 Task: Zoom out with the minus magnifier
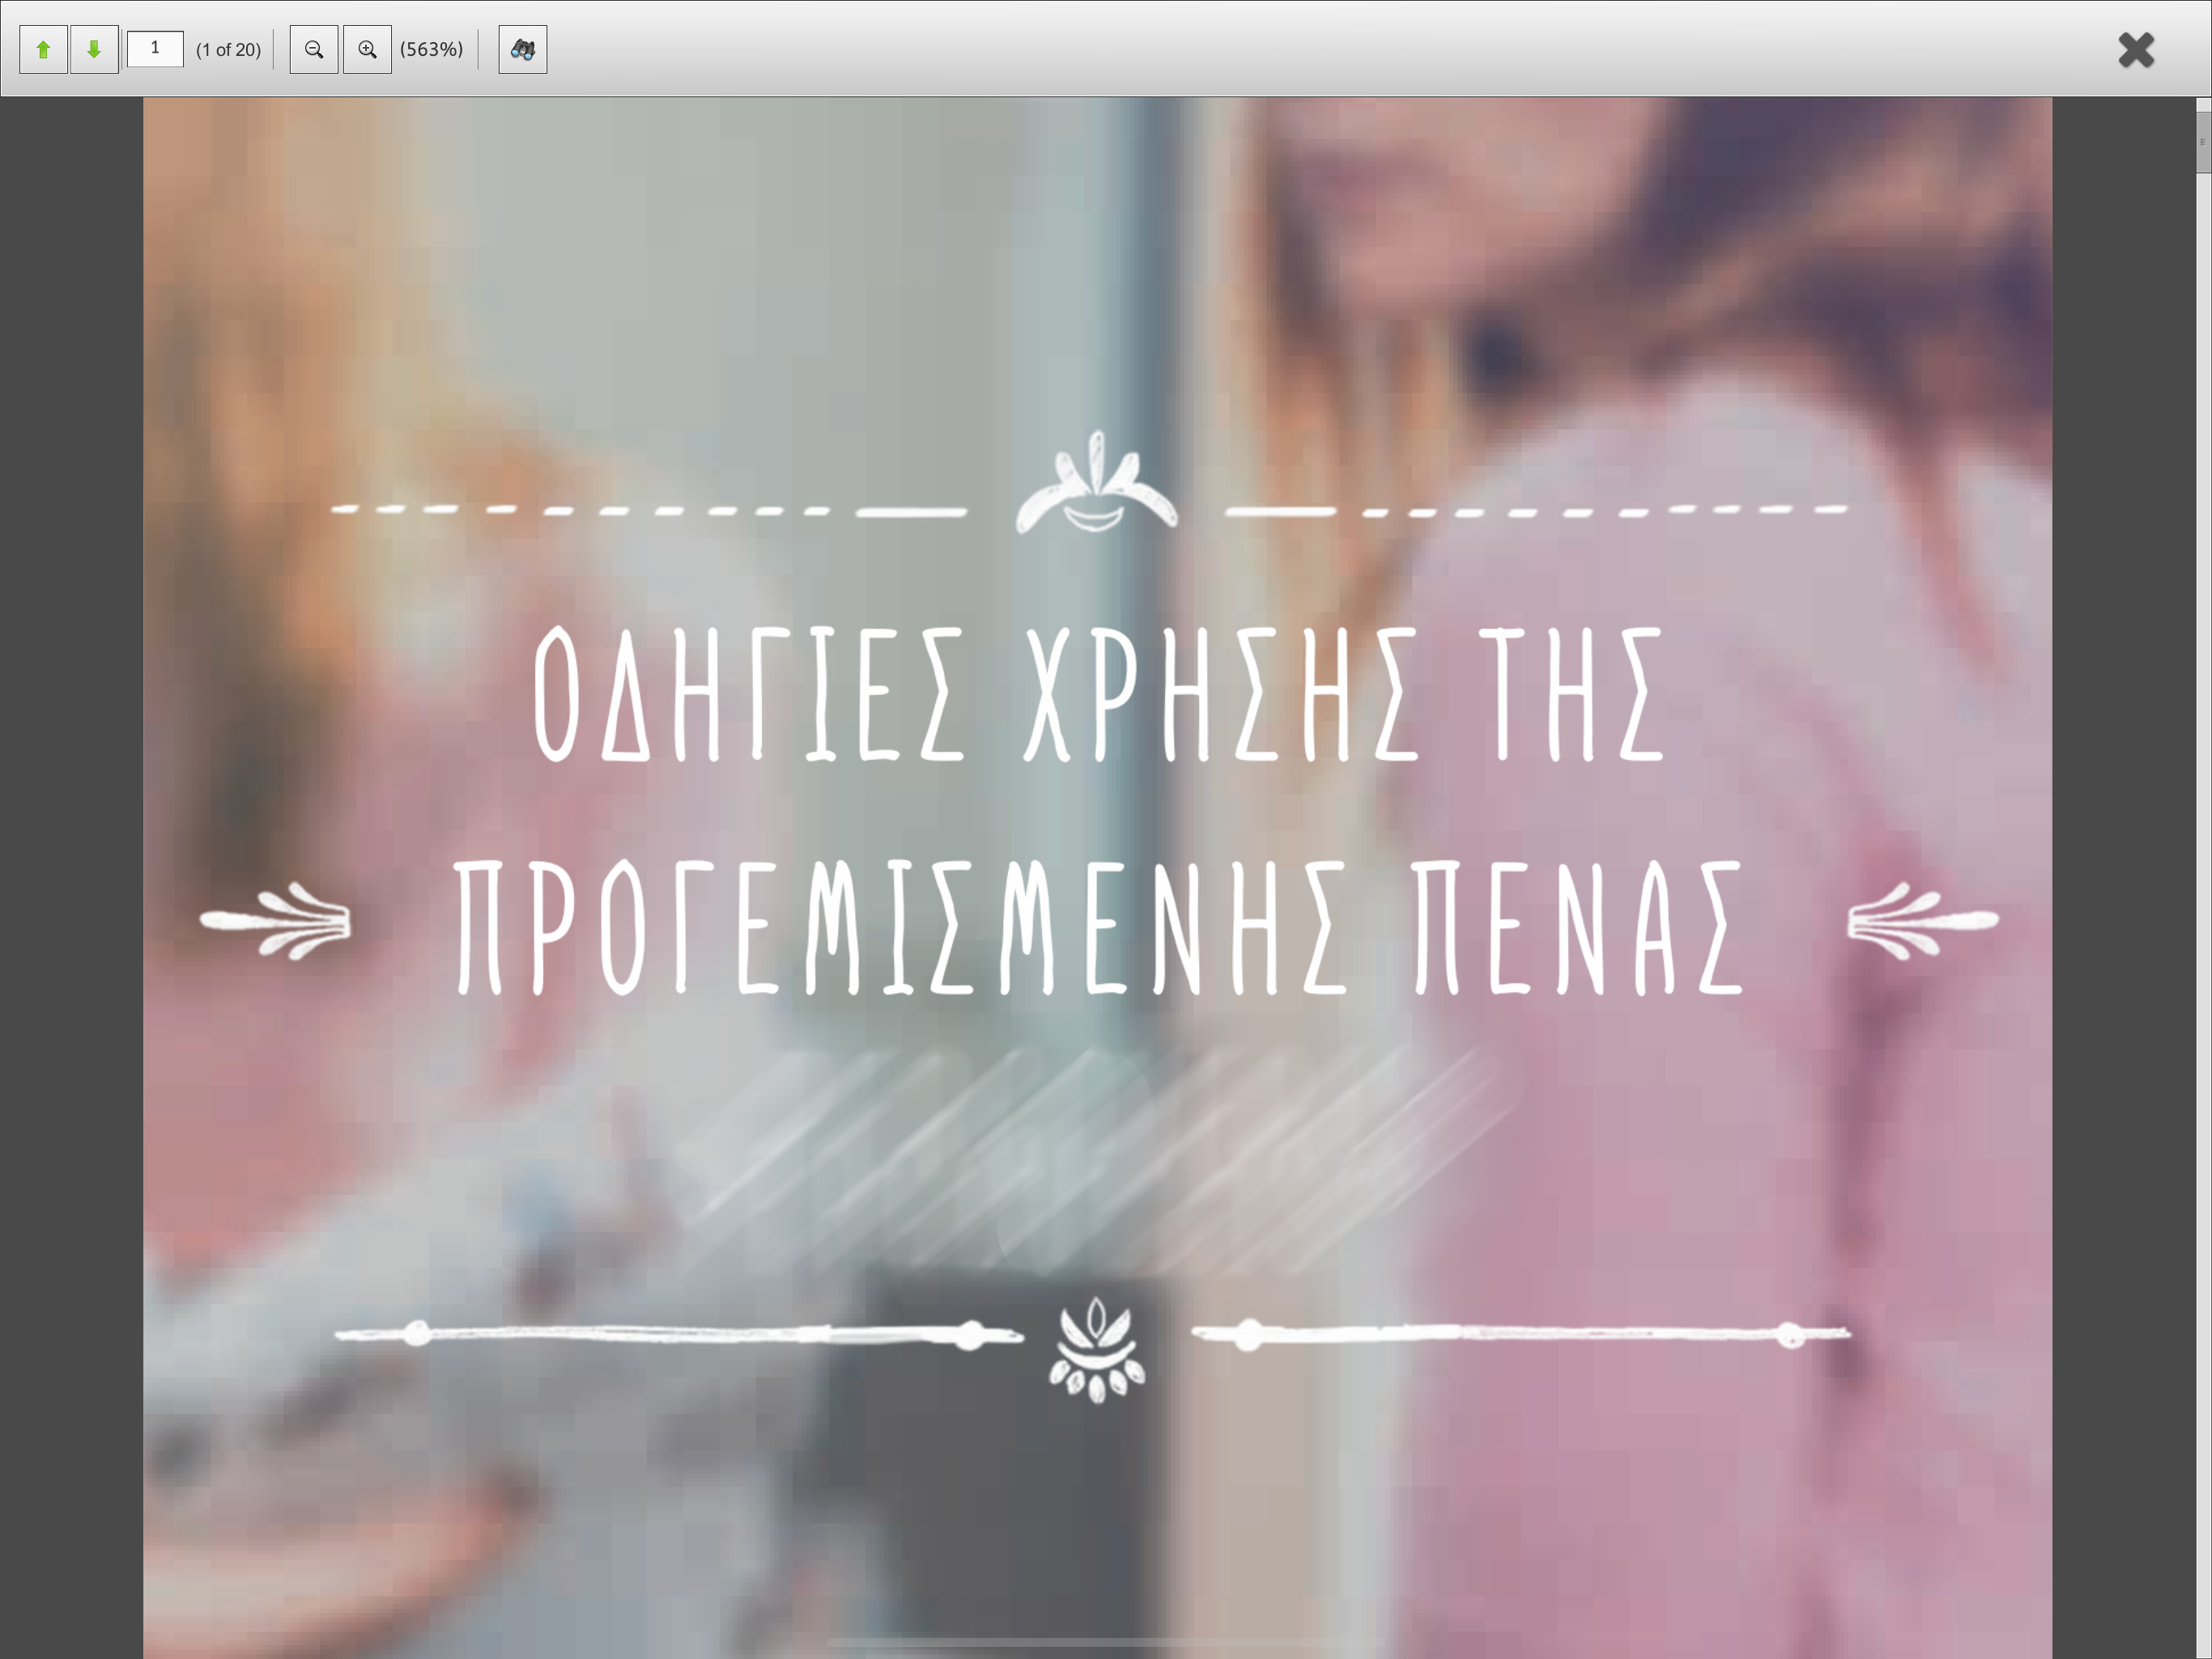tap(314, 49)
